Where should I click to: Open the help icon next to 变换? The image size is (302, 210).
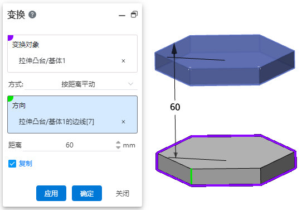[x=32, y=15]
